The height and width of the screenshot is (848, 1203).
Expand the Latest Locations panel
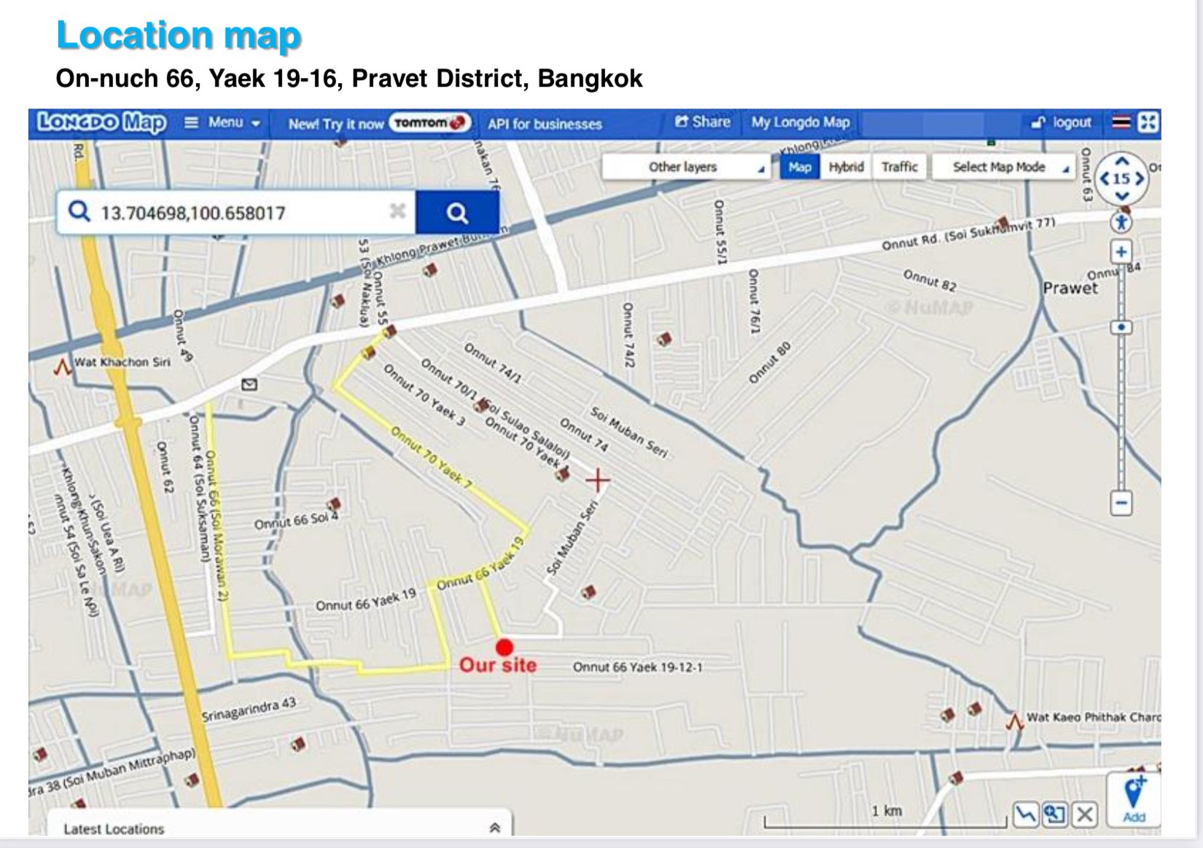click(x=494, y=828)
